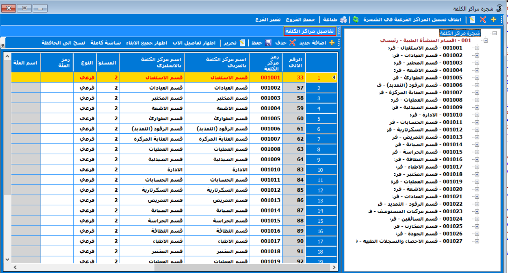Image resolution: width=508 pixels, height=273 pixels.
Task: Click نسخ الى الحافظة copy button
Action: [64, 43]
